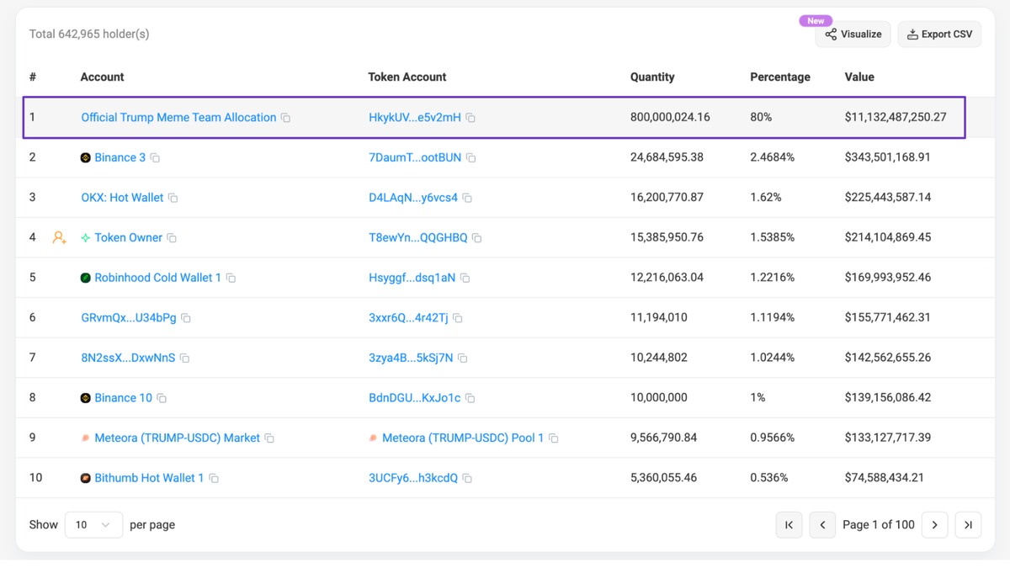This screenshot has width=1010, height=568.
Task: Copy token account 3UCFy6...h3kcdQ
Action: 468,478
